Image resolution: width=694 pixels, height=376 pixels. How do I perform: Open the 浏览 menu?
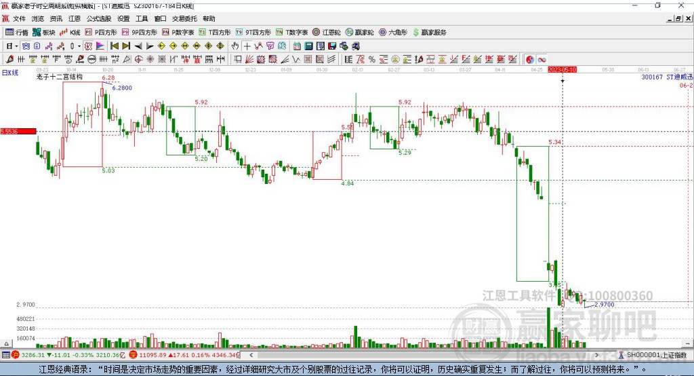point(38,18)
